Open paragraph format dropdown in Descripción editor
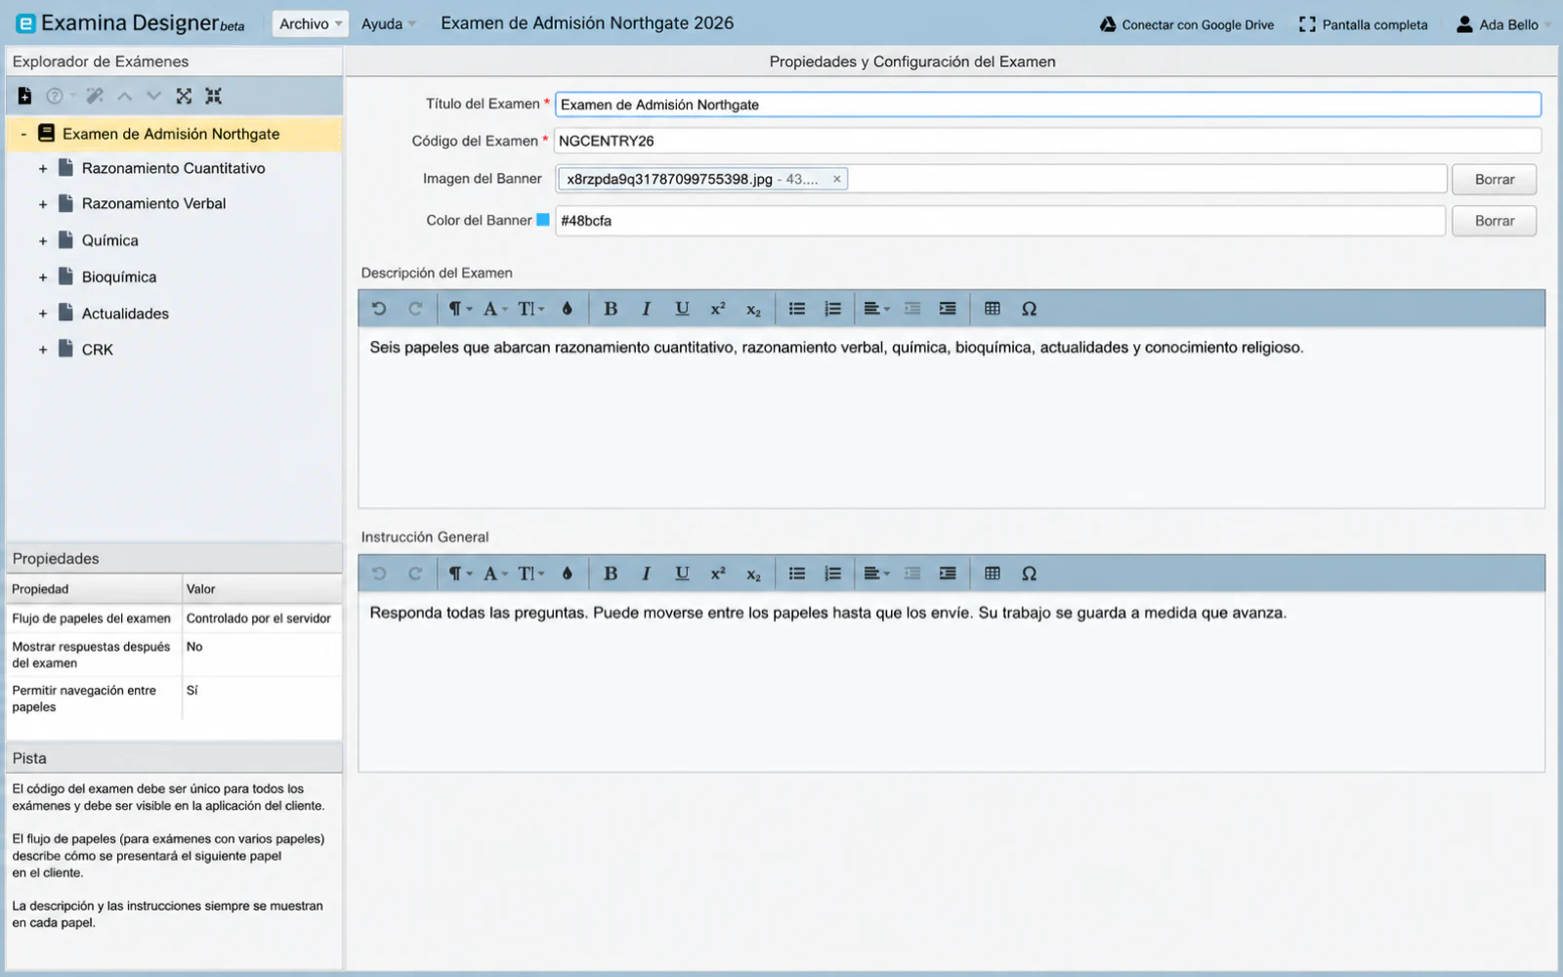1563x977 pixels. (459, 309)
